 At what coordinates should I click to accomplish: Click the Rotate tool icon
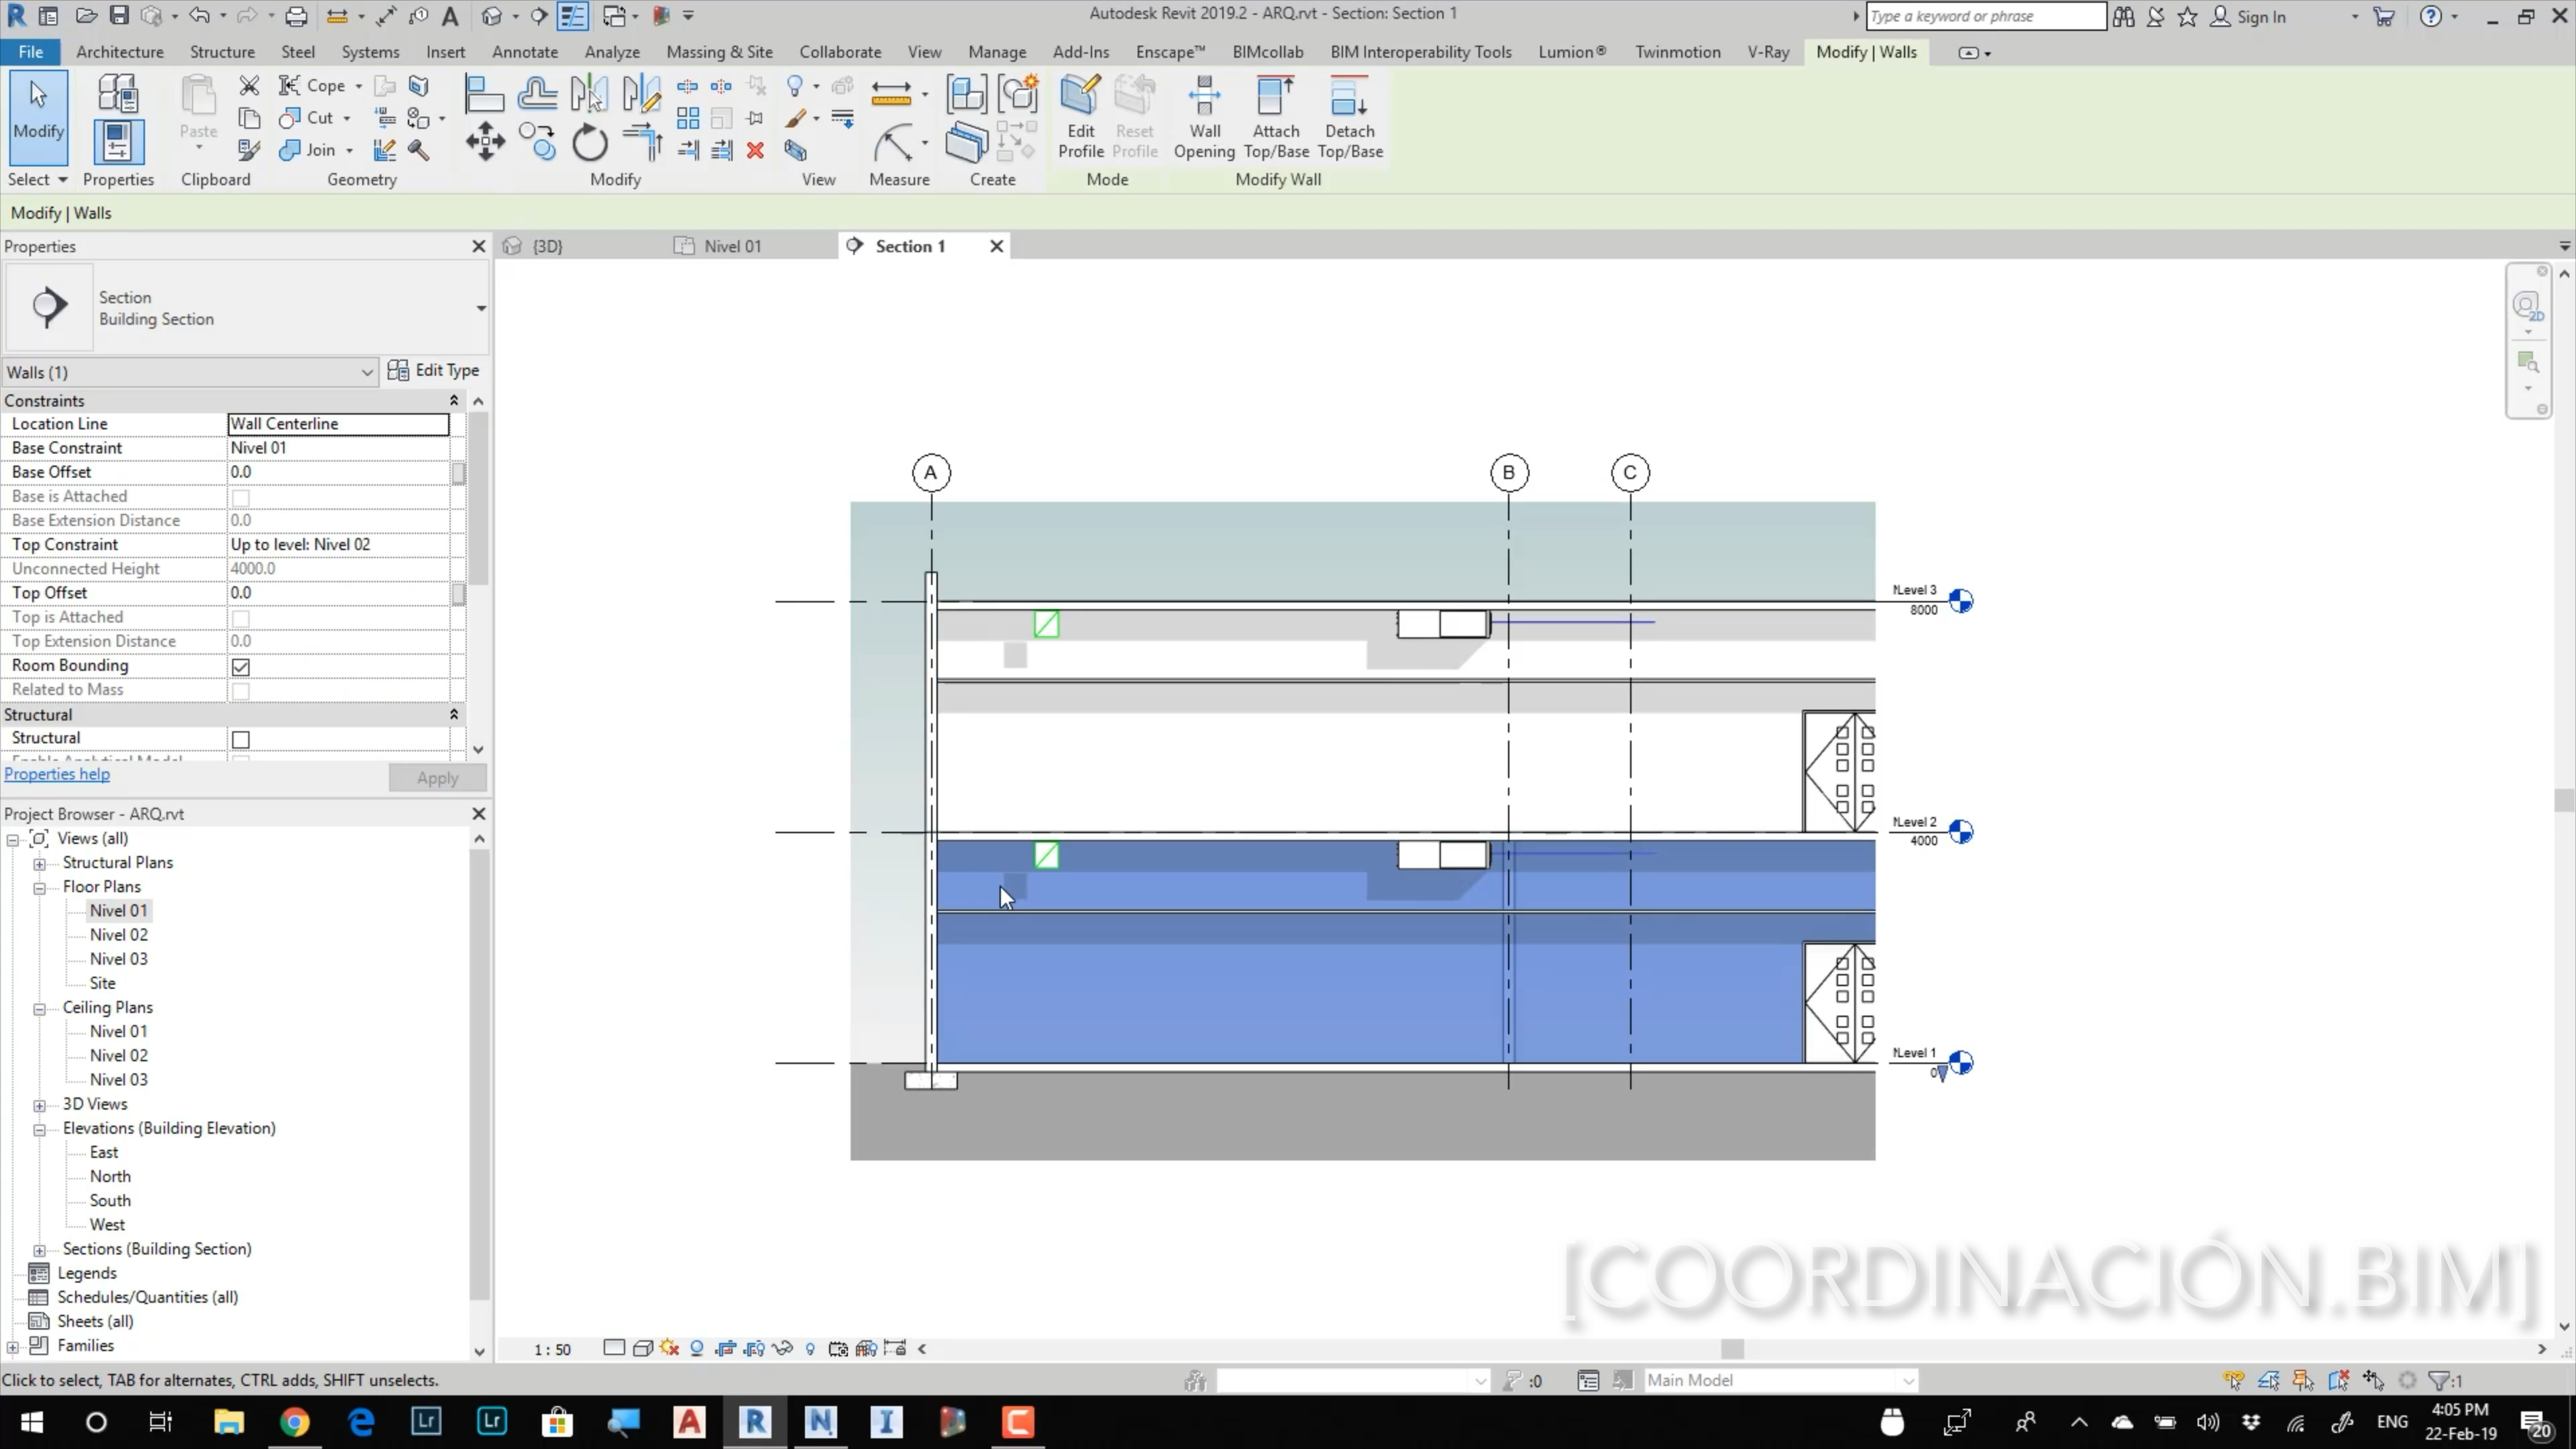coord(590,143)
